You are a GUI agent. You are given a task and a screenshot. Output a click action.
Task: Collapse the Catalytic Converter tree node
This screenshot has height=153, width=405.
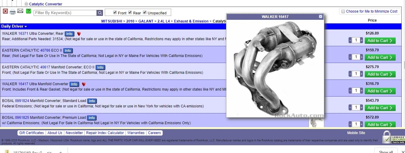(x=26, y=4)
